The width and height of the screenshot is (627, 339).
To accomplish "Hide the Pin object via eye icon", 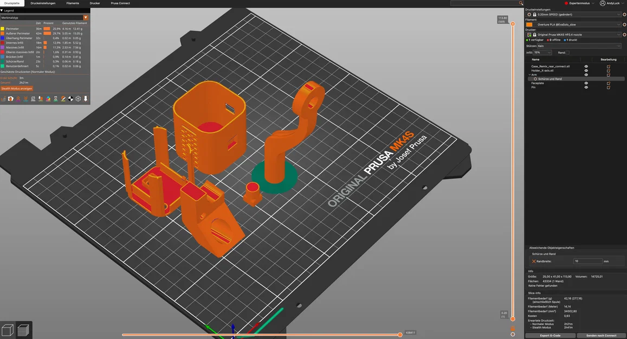I will tap(586, 87).
